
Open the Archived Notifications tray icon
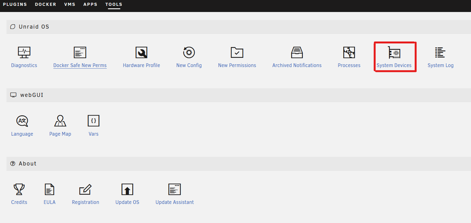pyautogui.click(x=297, y=53)
